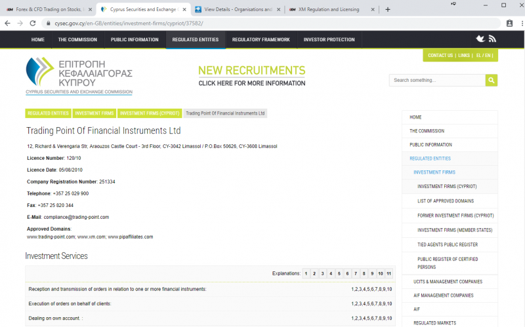The width and height of the screenshot is (525, 327).
Task: Close the 'View Details - Organisations' tab
Action: pos(278,9)
